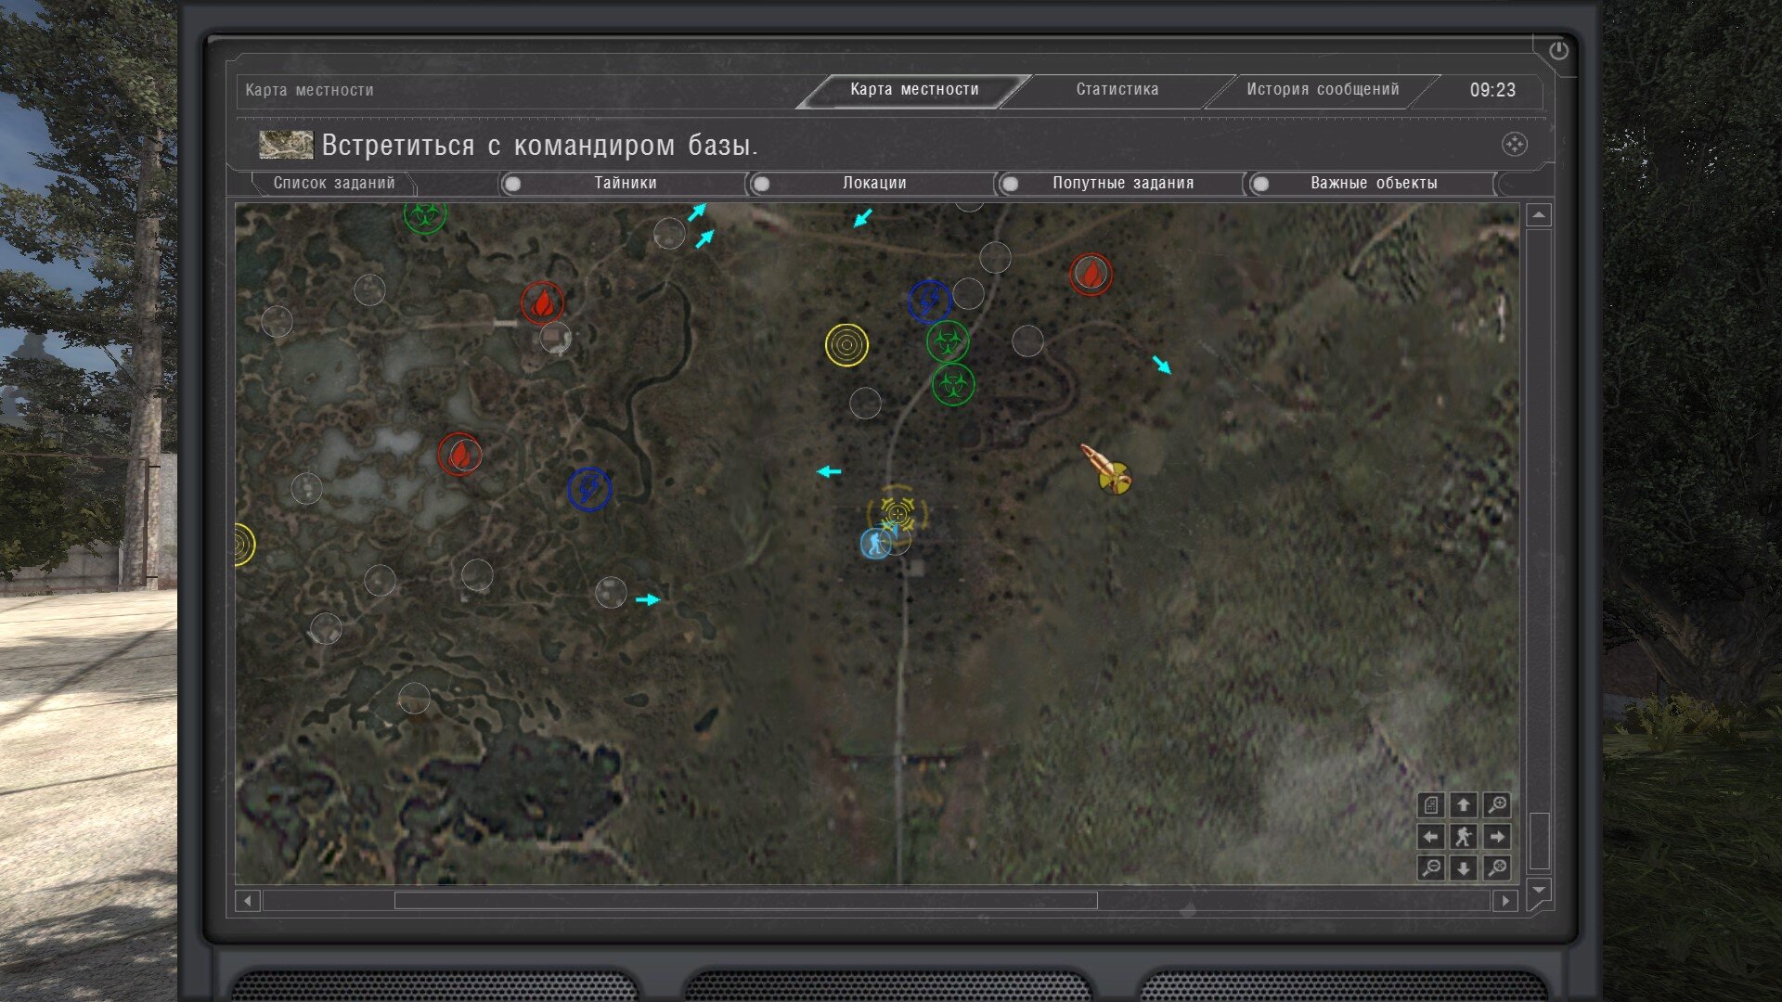
Task: Click the blue player position marker
Action: [875, 544]
